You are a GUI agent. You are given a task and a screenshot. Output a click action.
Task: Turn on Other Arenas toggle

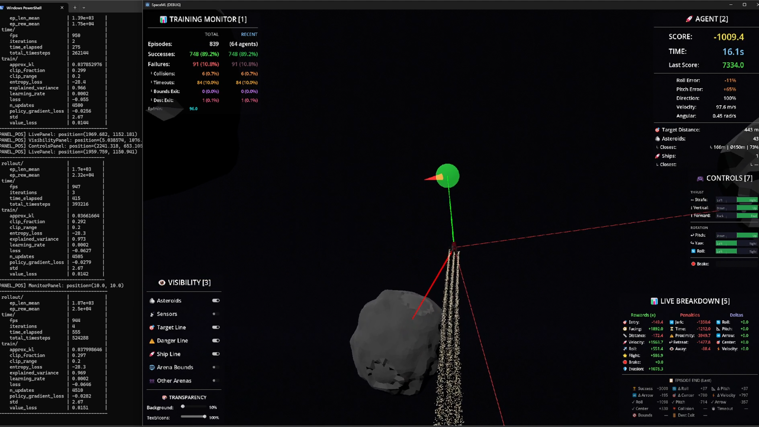(216, 381)
